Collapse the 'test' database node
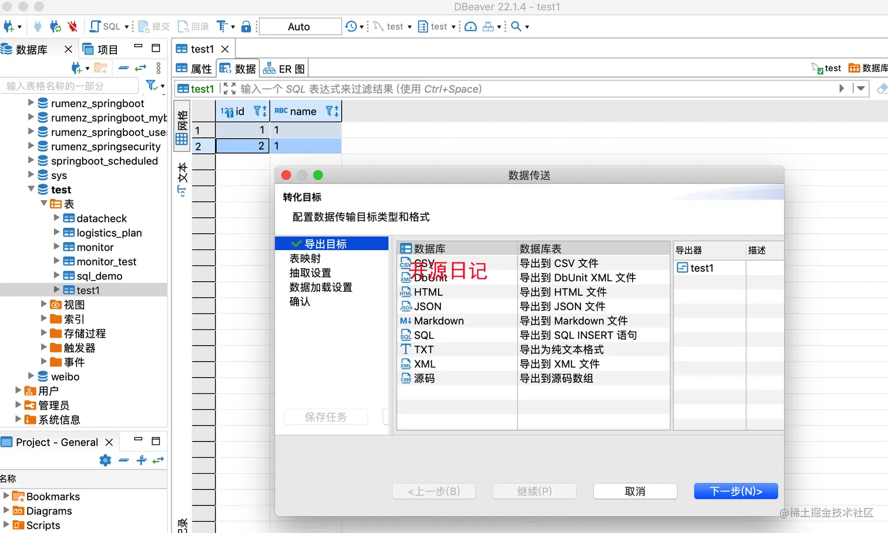888x533 pixels. pyautogui.click(x=31, y=189)
